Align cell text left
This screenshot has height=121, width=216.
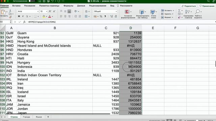click(61, 16)
